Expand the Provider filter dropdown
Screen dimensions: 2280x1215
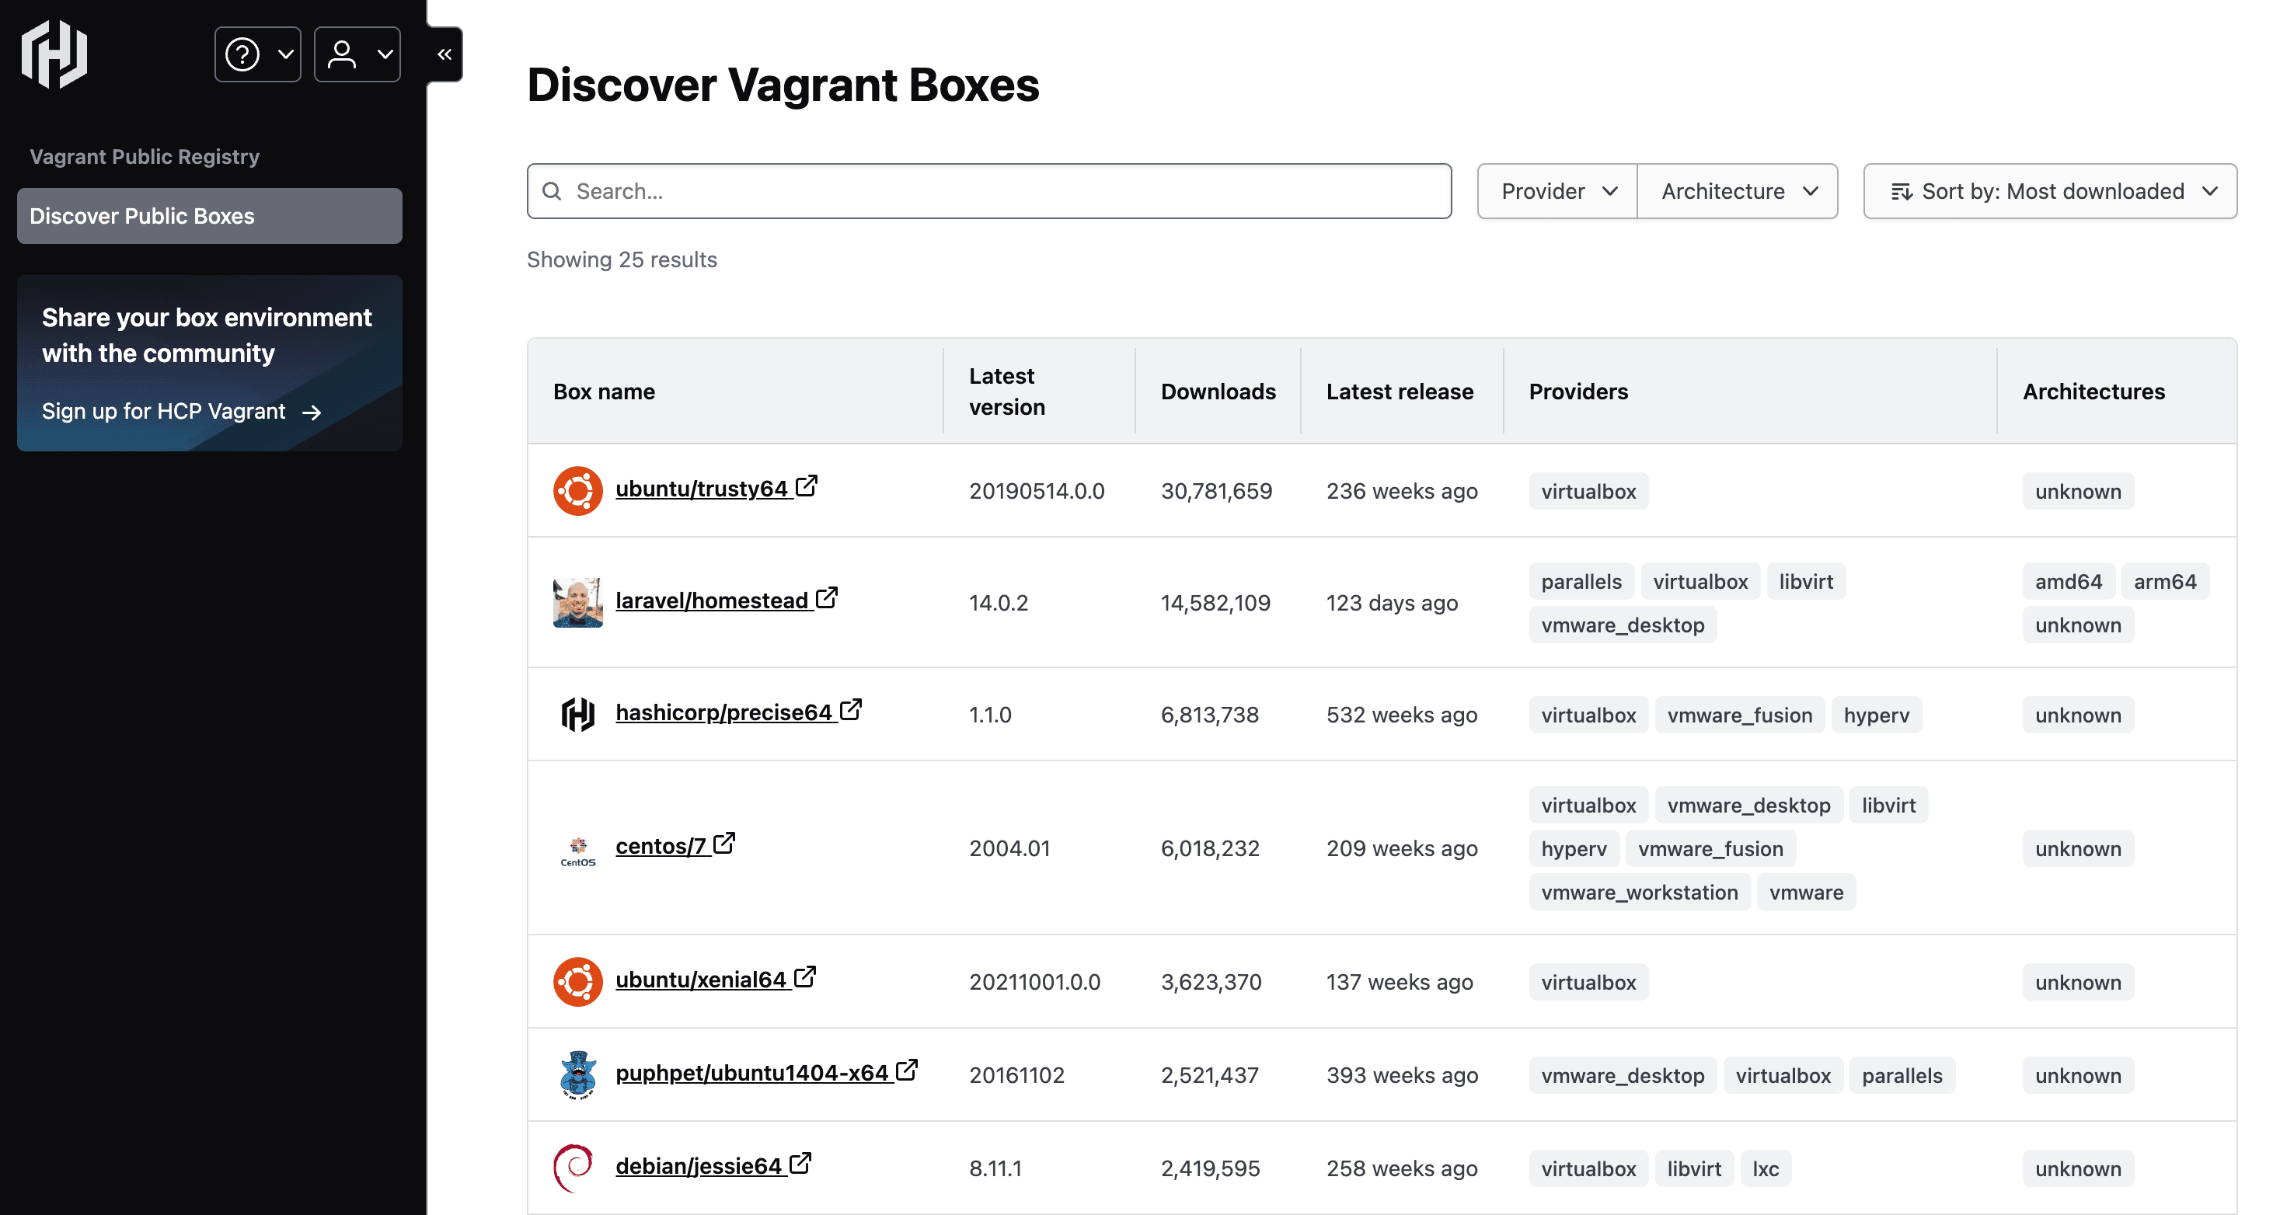1558,191
